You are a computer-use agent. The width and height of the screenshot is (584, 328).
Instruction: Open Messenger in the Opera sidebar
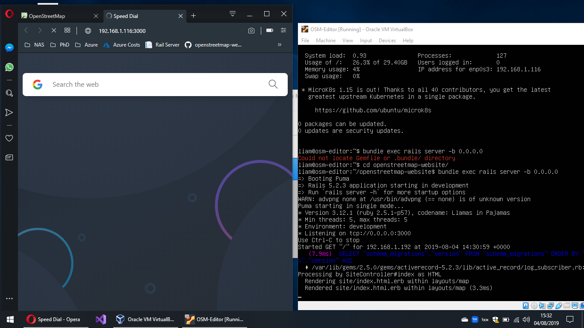[x=9, y=48]
